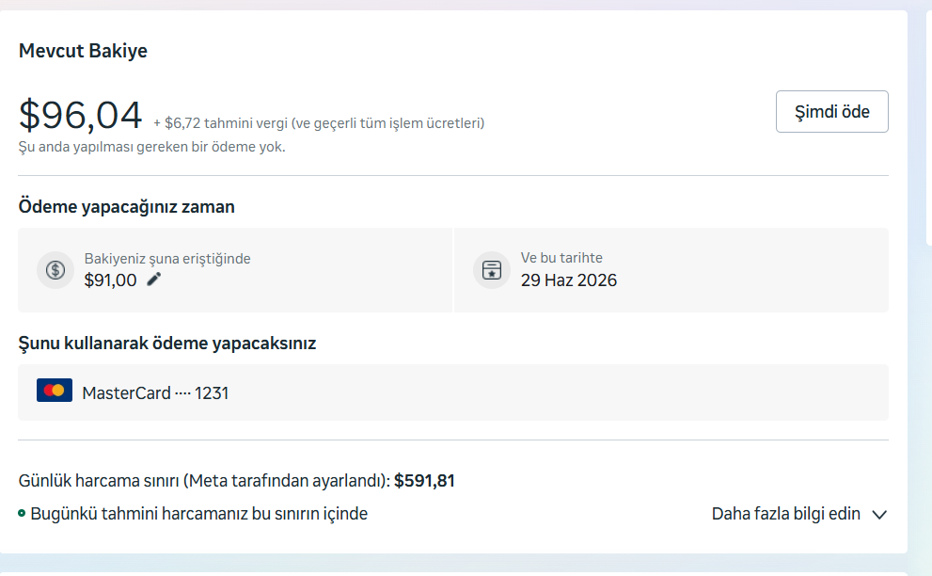Click the green status dot indicator

point(22,513)
